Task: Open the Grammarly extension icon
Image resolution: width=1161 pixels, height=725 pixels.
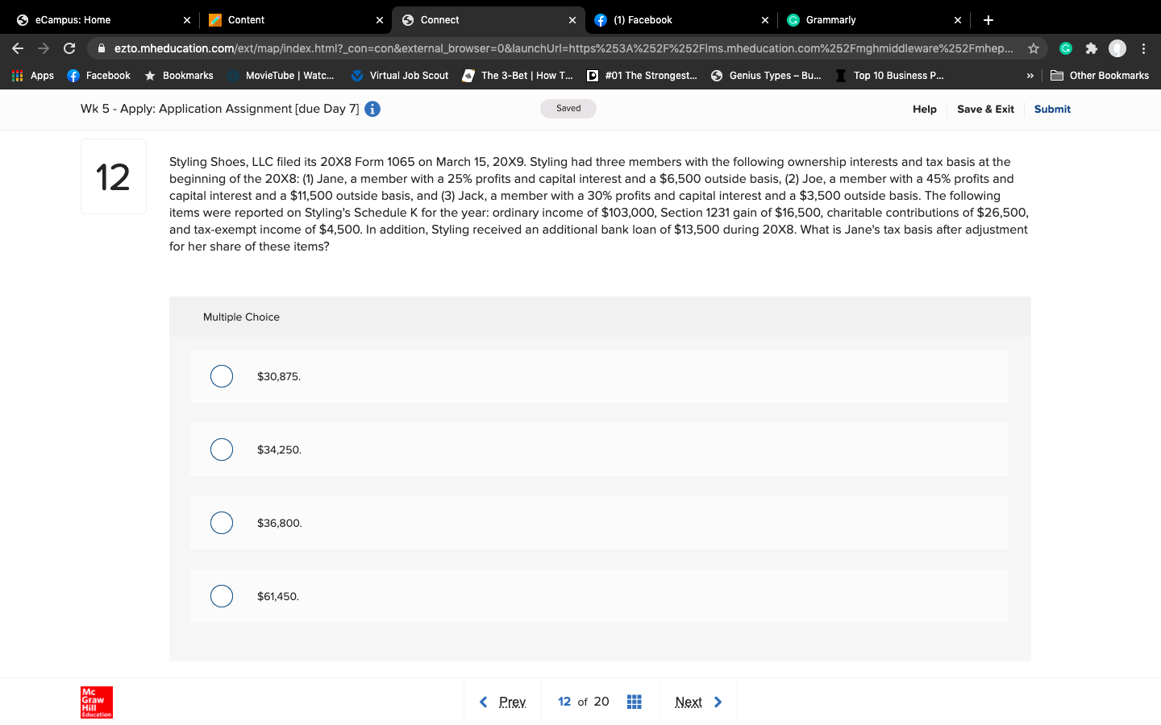Action: 1066,48
